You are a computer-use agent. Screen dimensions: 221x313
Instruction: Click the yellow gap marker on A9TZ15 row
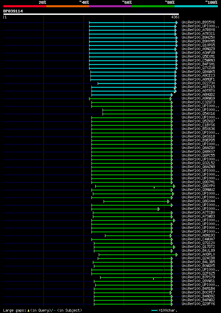tap(174, 89)
